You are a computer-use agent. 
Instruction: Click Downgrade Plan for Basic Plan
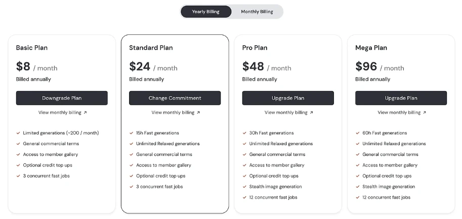[62, 98]
